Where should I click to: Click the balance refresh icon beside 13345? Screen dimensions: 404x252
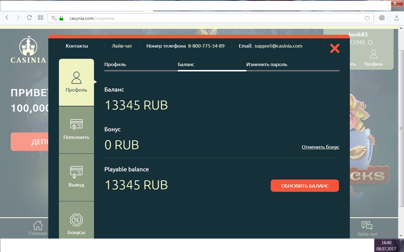tap(370, 42)
